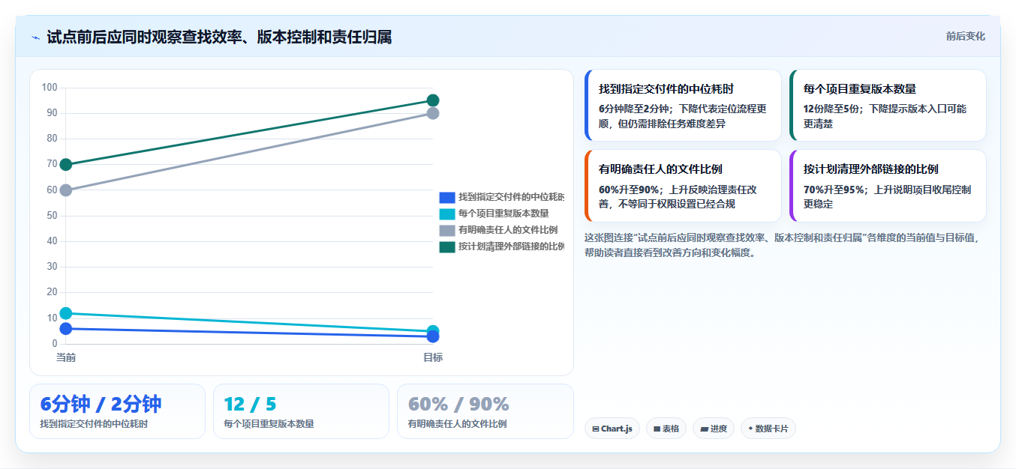Click the pulse icon beside the panel title

35,37
